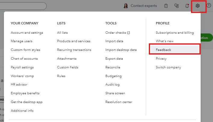Open Products and services list

(74, 41)
